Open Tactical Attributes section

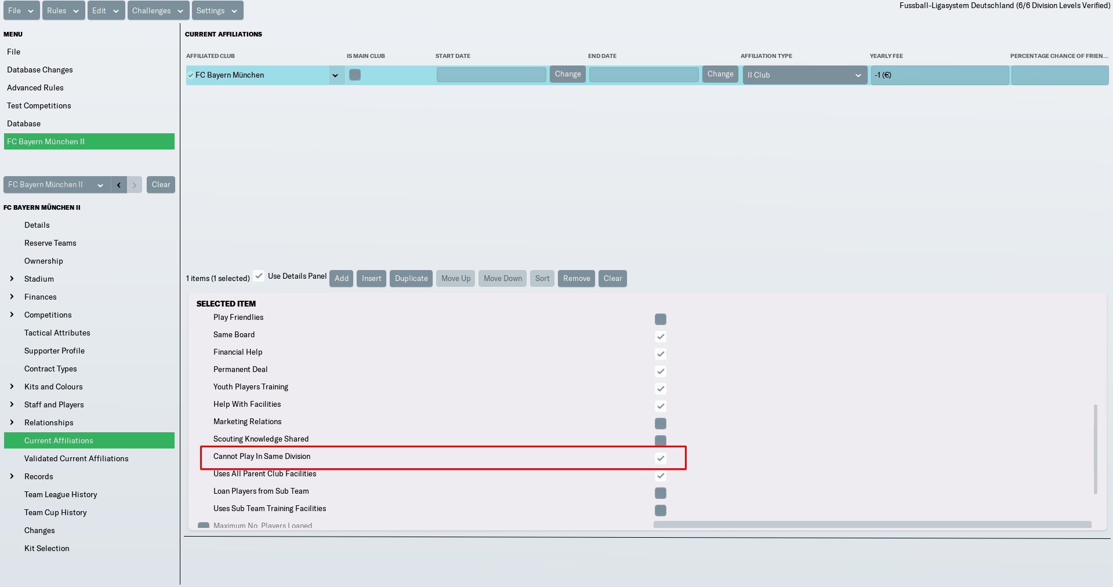(57, 333)
